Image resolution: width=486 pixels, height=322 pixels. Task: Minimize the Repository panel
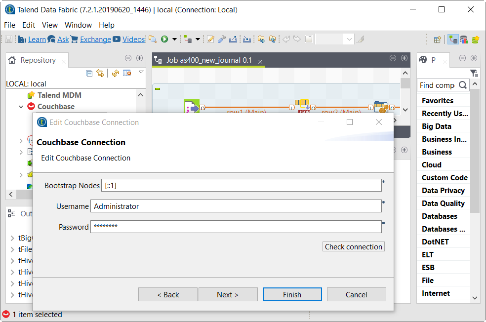pos(128,58)
